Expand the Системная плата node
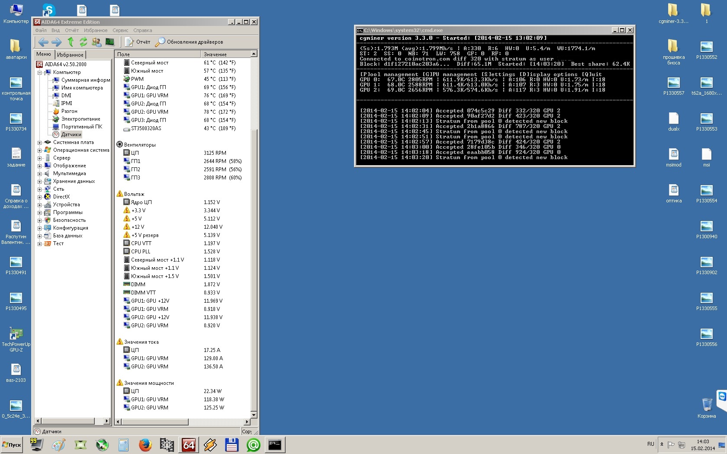The height and width of the screenshot is (454, 727). pyautogui.click(x=40, y=142)
